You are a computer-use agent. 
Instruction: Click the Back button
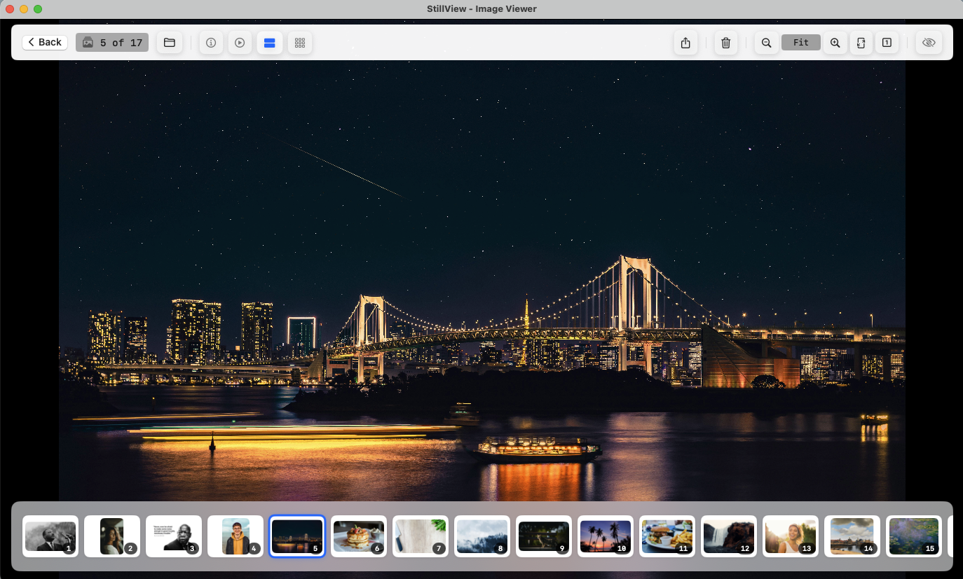pyautogui.click(x=45, y=43)
